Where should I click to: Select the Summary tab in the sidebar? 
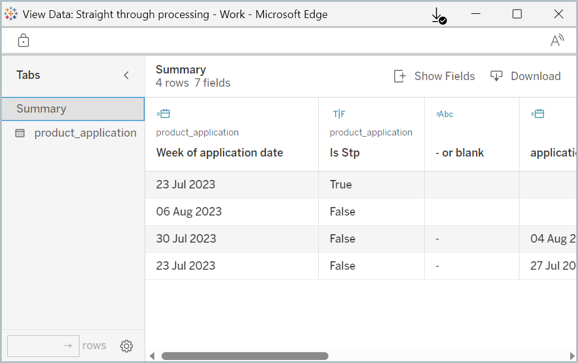(x=41, y=108)
